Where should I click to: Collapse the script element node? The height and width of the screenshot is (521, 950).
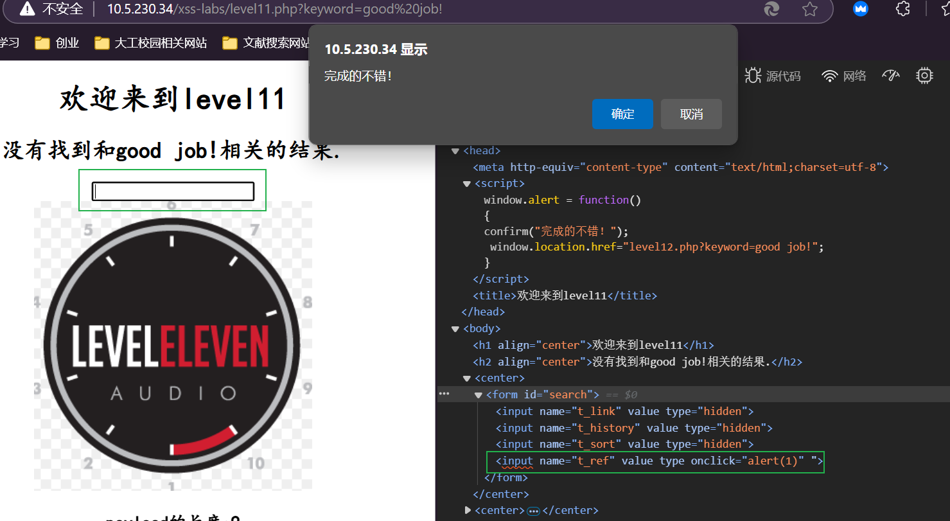click(x=467, y=184)
